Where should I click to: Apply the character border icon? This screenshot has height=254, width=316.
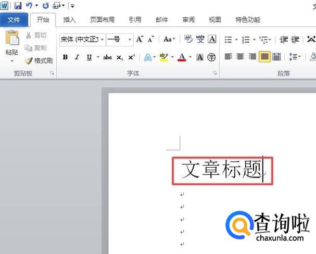[212, 39]
